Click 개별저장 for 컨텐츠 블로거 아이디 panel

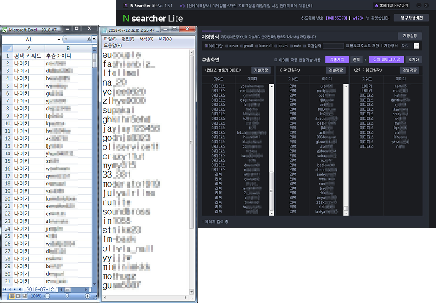(x=261, y=70)
